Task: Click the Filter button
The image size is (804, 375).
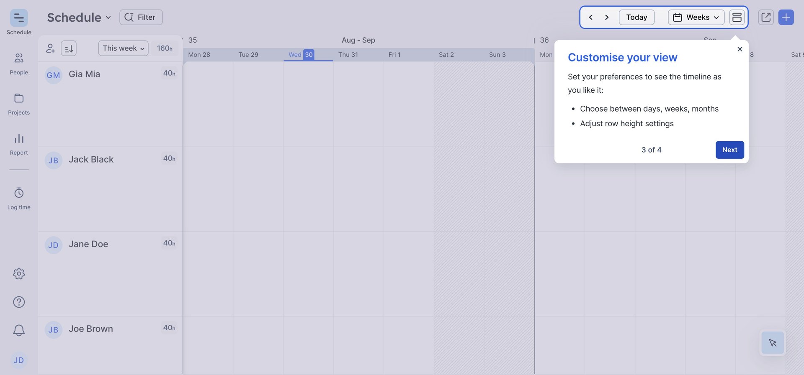Action: pyautogui.click(x=141, y=17)
